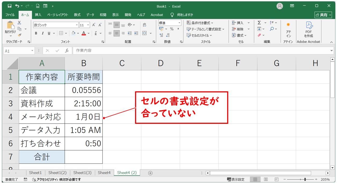Decrease font size with smaller A
Image resolution: width=337 pixels, height=184 pixels.
click(x=100, y=25)
